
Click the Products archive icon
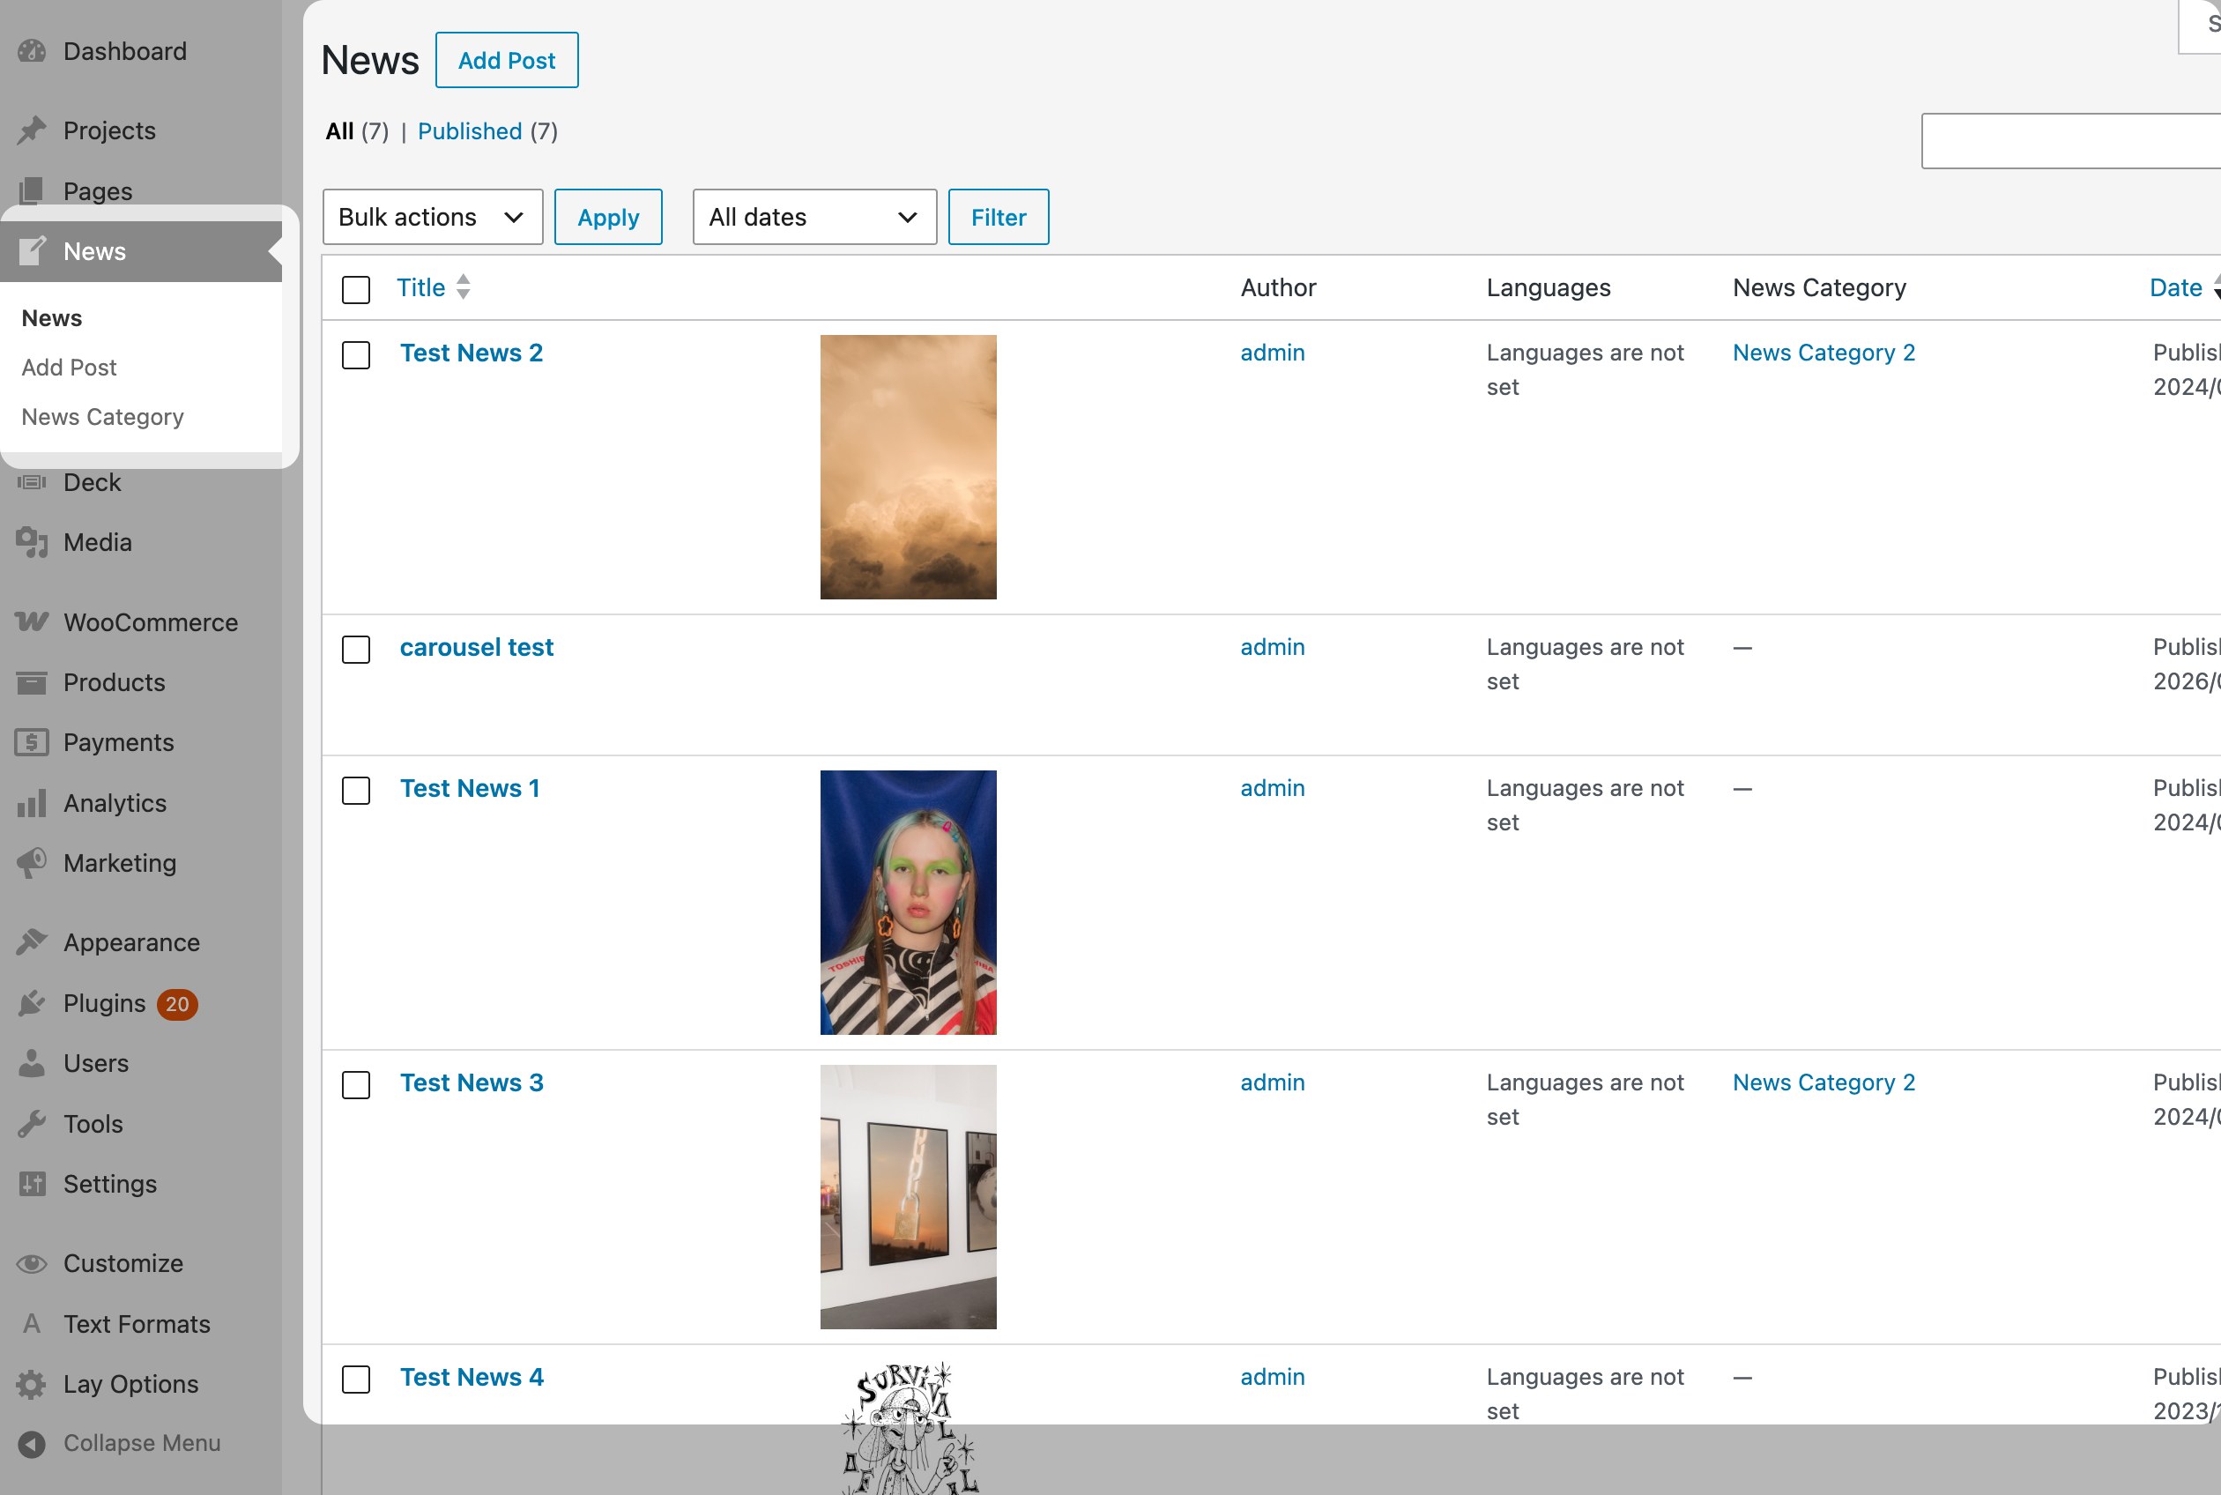(x=32, y=682)
